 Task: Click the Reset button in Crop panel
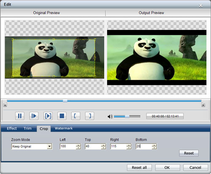click(x=189, y=153)
